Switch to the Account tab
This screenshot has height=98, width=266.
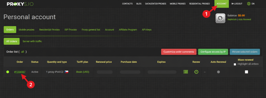pyautogui.click(x=109, y=29)
